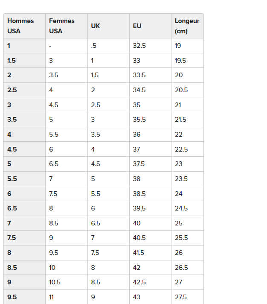This screenshot has height=304, width=267.
Task: Click the "Longeur (cm)" column header
Action: (187, 26)
